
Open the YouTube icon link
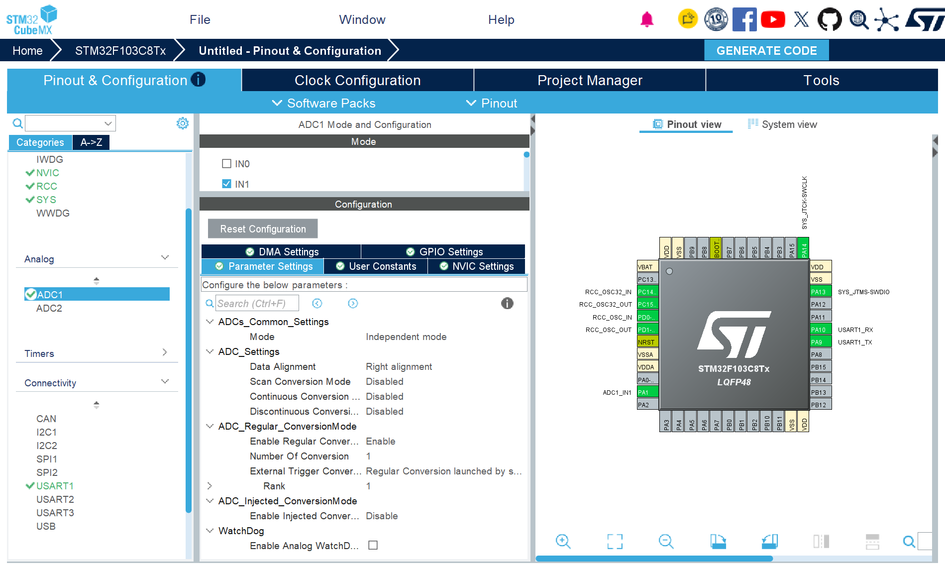pos(773,19)
